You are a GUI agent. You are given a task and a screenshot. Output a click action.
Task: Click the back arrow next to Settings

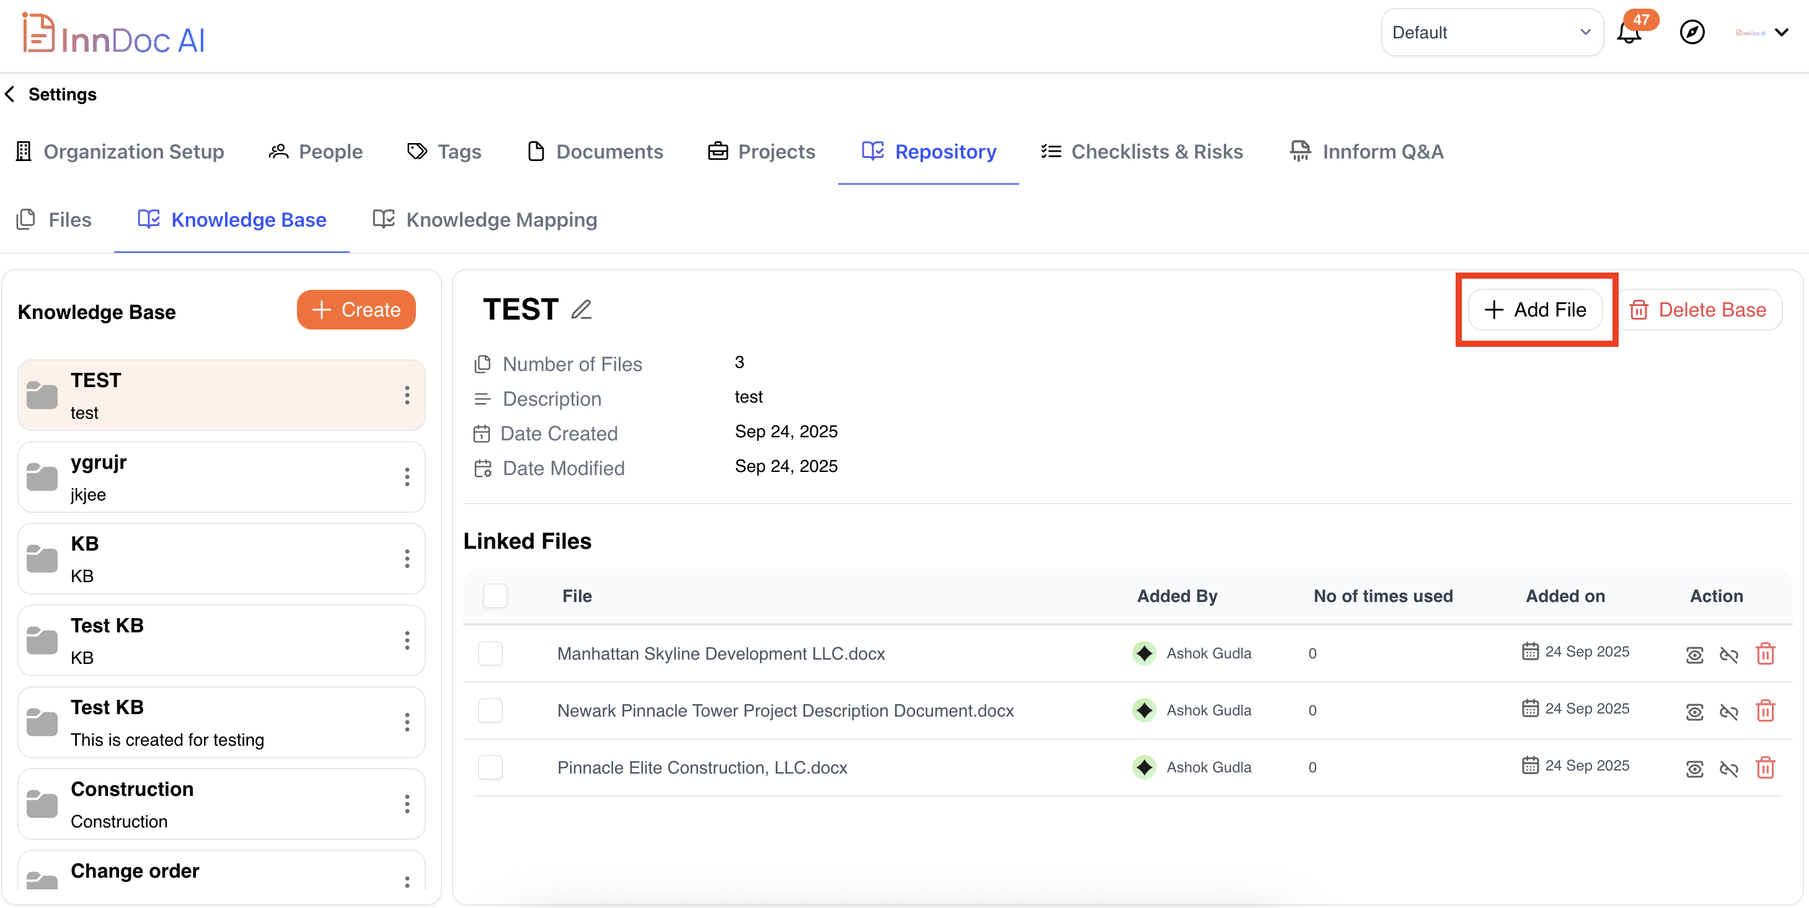coord(10,94)
